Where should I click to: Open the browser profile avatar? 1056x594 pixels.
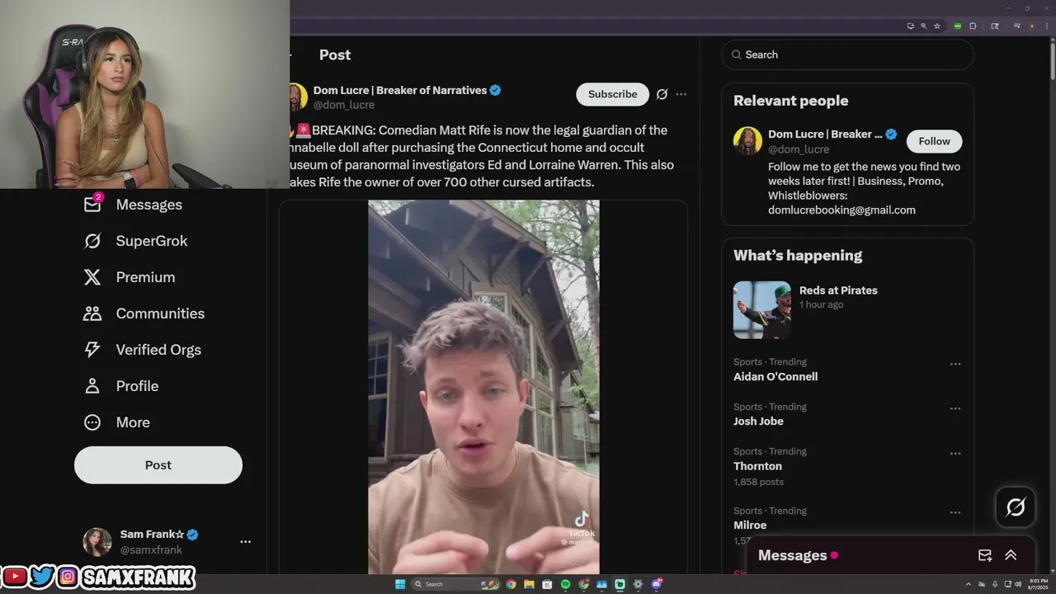point(1032,26)
